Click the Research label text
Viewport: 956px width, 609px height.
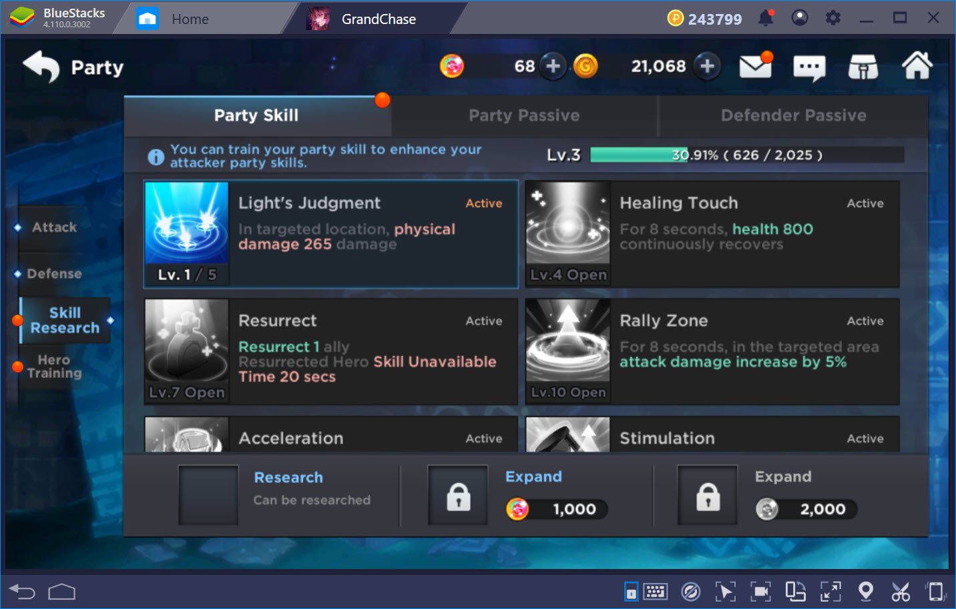pyautogui.click(x=288, y=478)
